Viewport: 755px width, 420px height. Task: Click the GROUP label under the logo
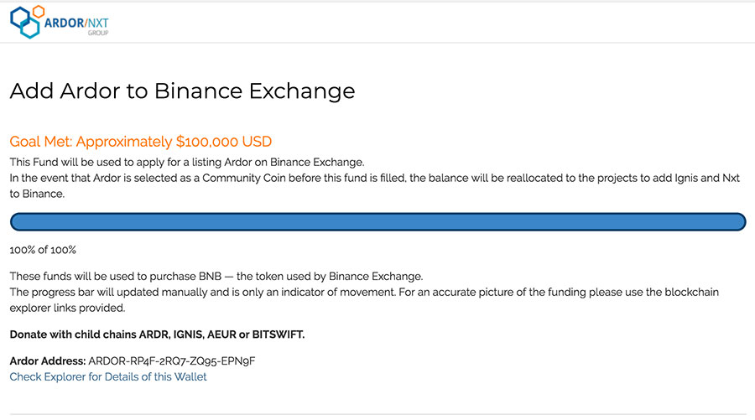pos(98,33)
